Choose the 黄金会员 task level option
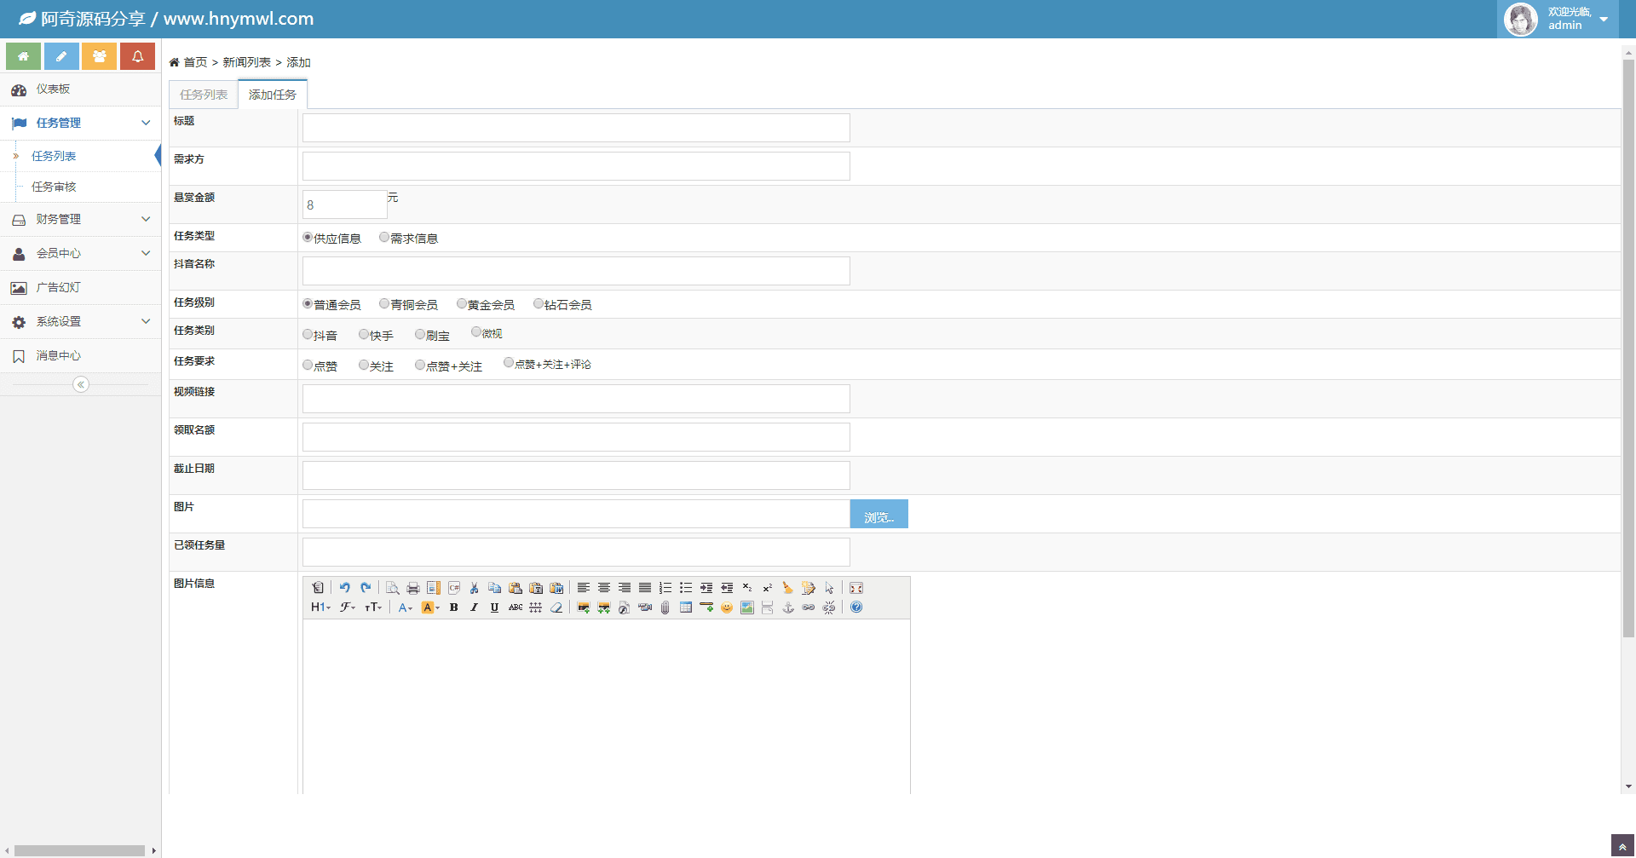 coord(462,304)
